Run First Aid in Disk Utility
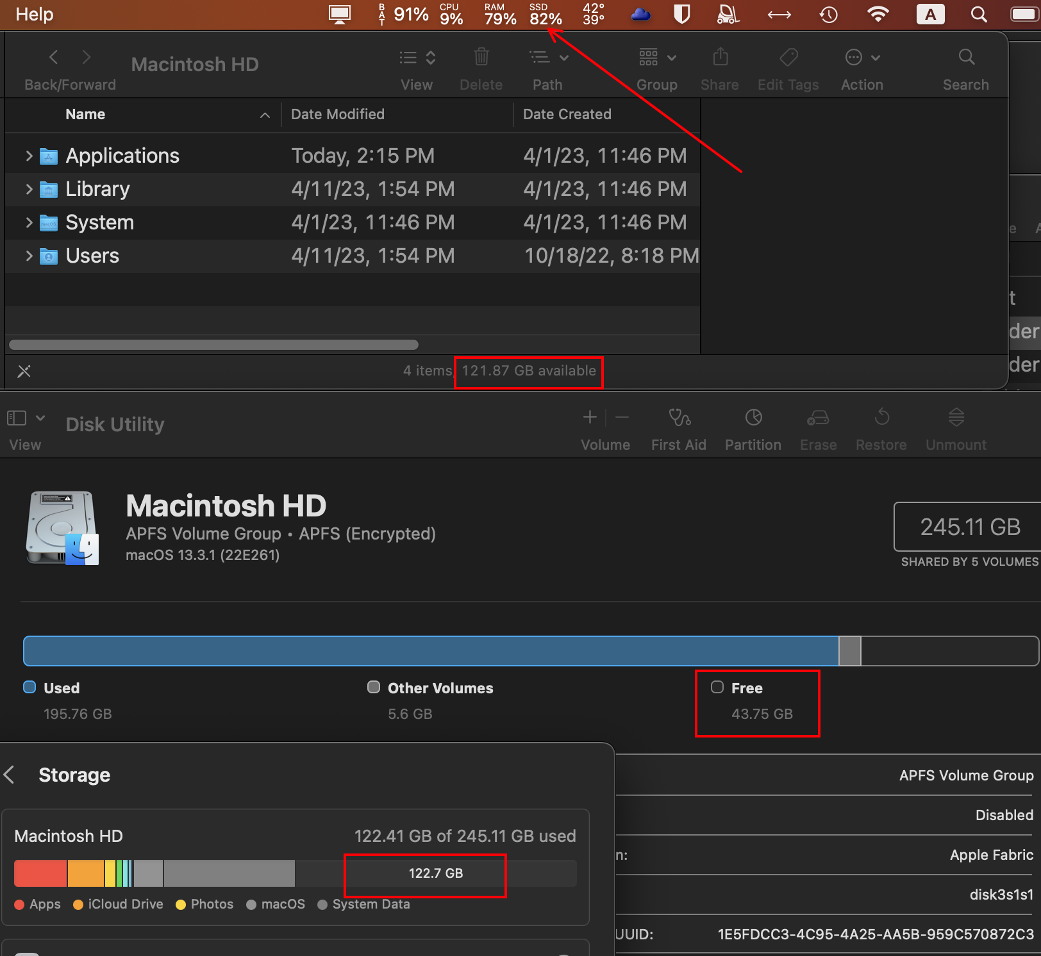The height and width of the screenshot is (956, 1041). [x=679, y=418]
